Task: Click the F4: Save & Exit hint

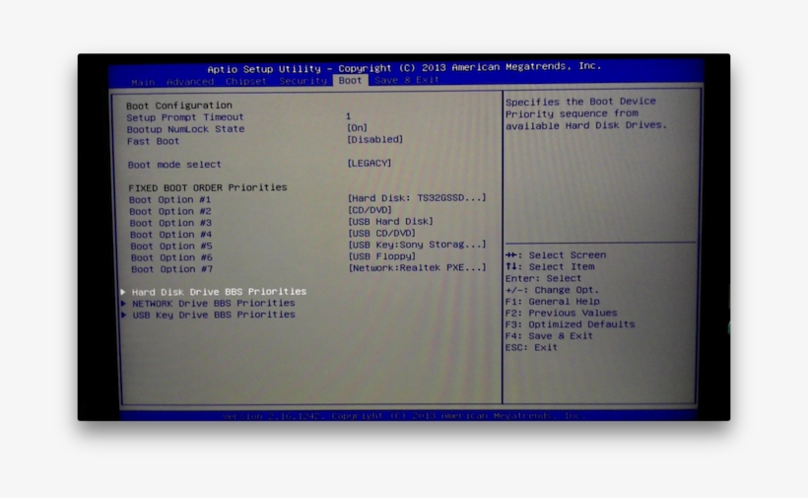Action: (x=549, y=335)
